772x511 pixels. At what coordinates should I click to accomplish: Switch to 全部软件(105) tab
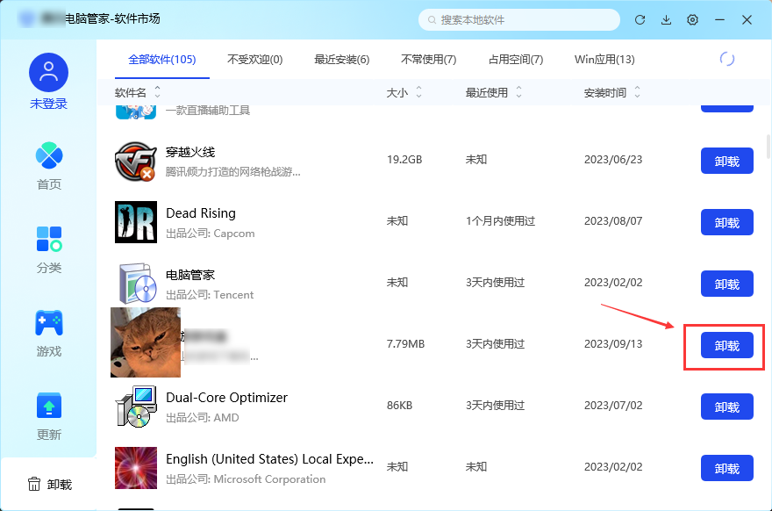click(x=162, y=60)
